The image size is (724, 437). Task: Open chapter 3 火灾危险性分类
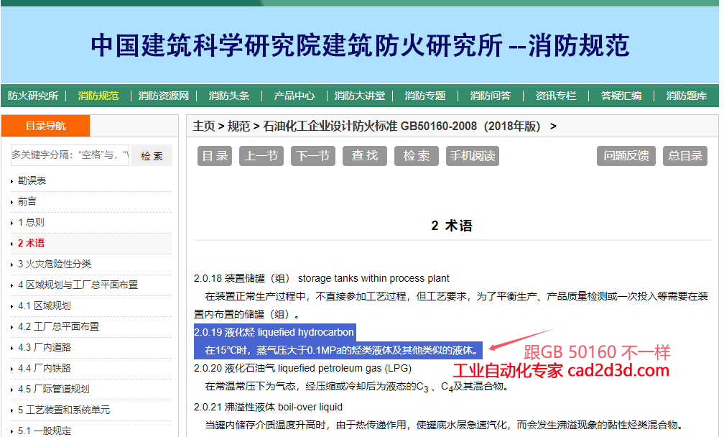[55, 264]
